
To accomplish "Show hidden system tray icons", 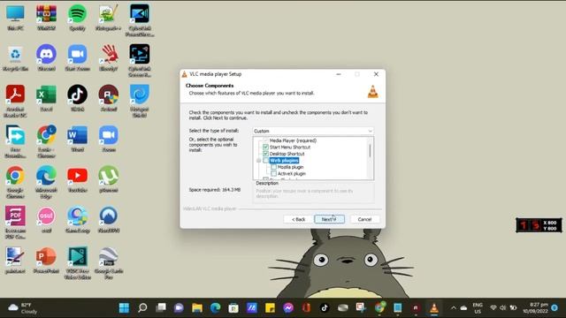I will click(454, 308).
